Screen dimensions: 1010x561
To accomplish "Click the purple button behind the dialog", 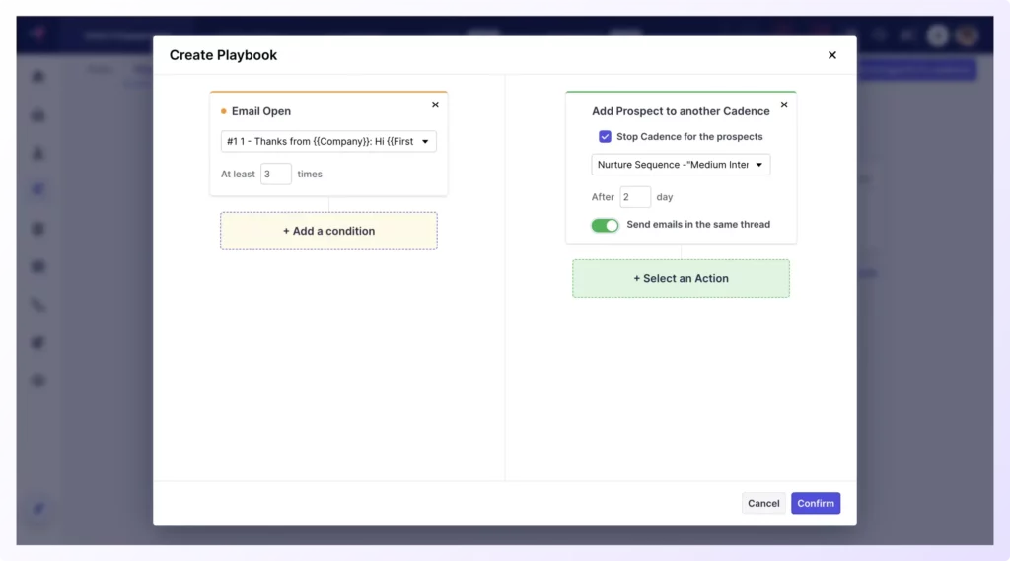I will (x=917, y=70).
